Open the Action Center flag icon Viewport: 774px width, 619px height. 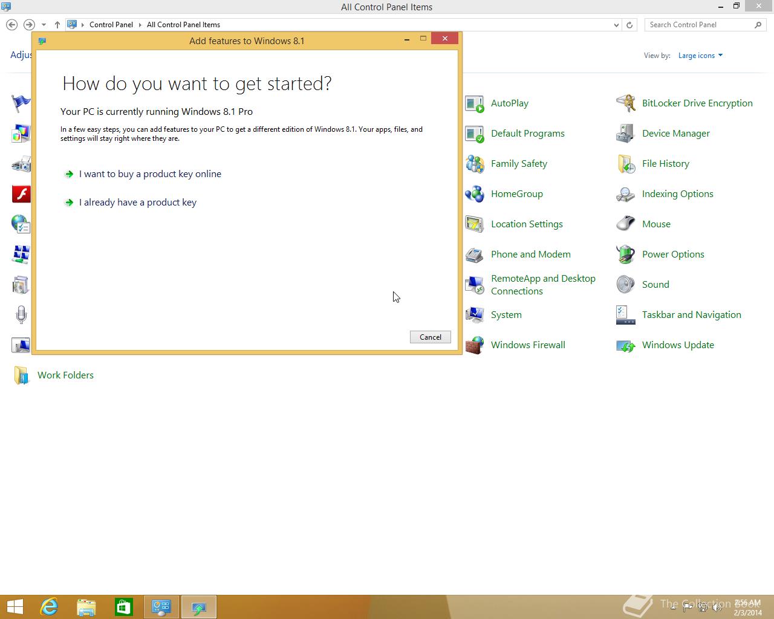pos(21,103)
